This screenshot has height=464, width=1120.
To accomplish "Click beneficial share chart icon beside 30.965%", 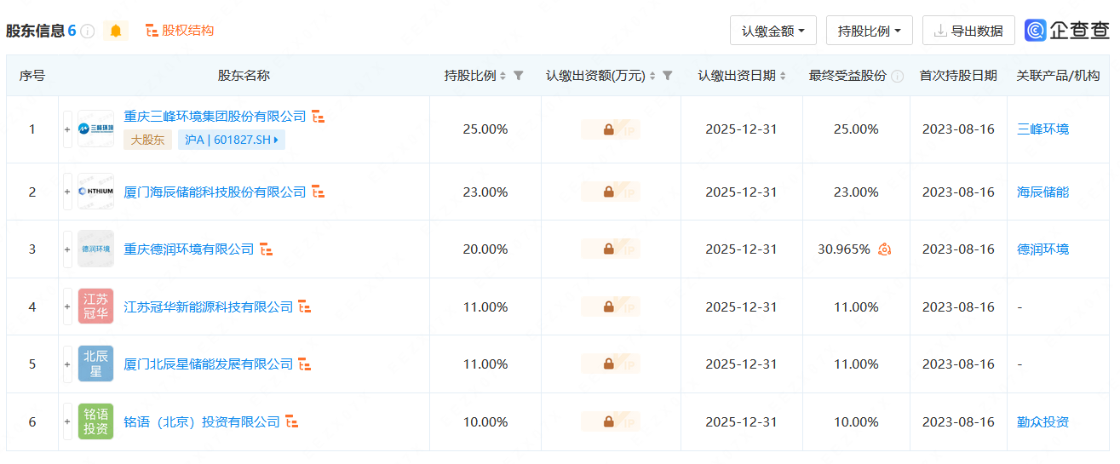I will pyautogui.click(x=884, y=249).
